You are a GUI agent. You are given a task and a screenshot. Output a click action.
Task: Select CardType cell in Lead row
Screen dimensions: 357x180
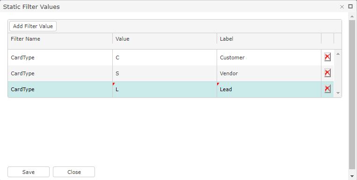click(x=60, y=89)
